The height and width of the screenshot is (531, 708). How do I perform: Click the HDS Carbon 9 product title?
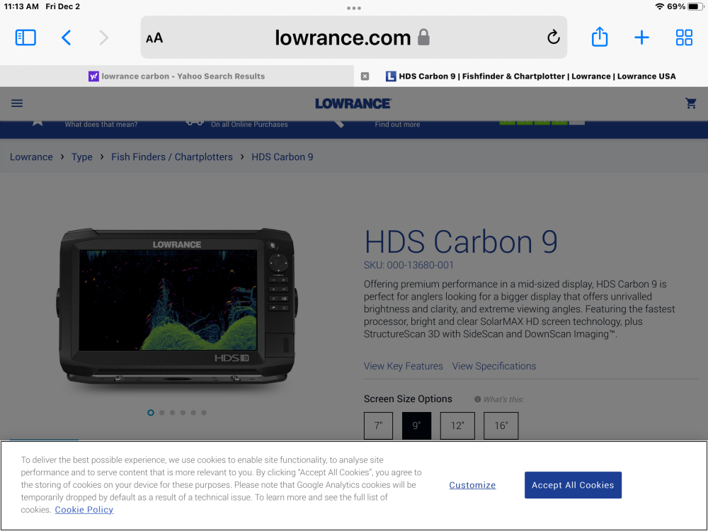coord(461,241)
